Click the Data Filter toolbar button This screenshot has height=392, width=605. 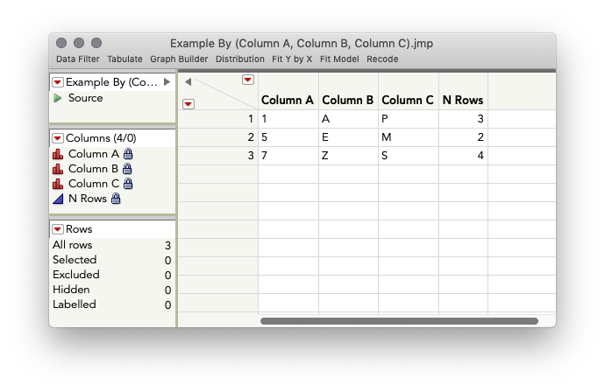tap(78, 59)
